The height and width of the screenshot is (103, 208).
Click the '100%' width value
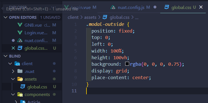116,51
